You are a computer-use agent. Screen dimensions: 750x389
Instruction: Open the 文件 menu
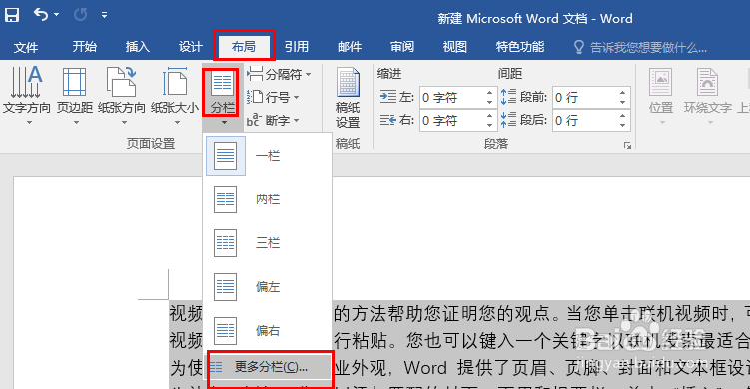click(x=26, y=47)
